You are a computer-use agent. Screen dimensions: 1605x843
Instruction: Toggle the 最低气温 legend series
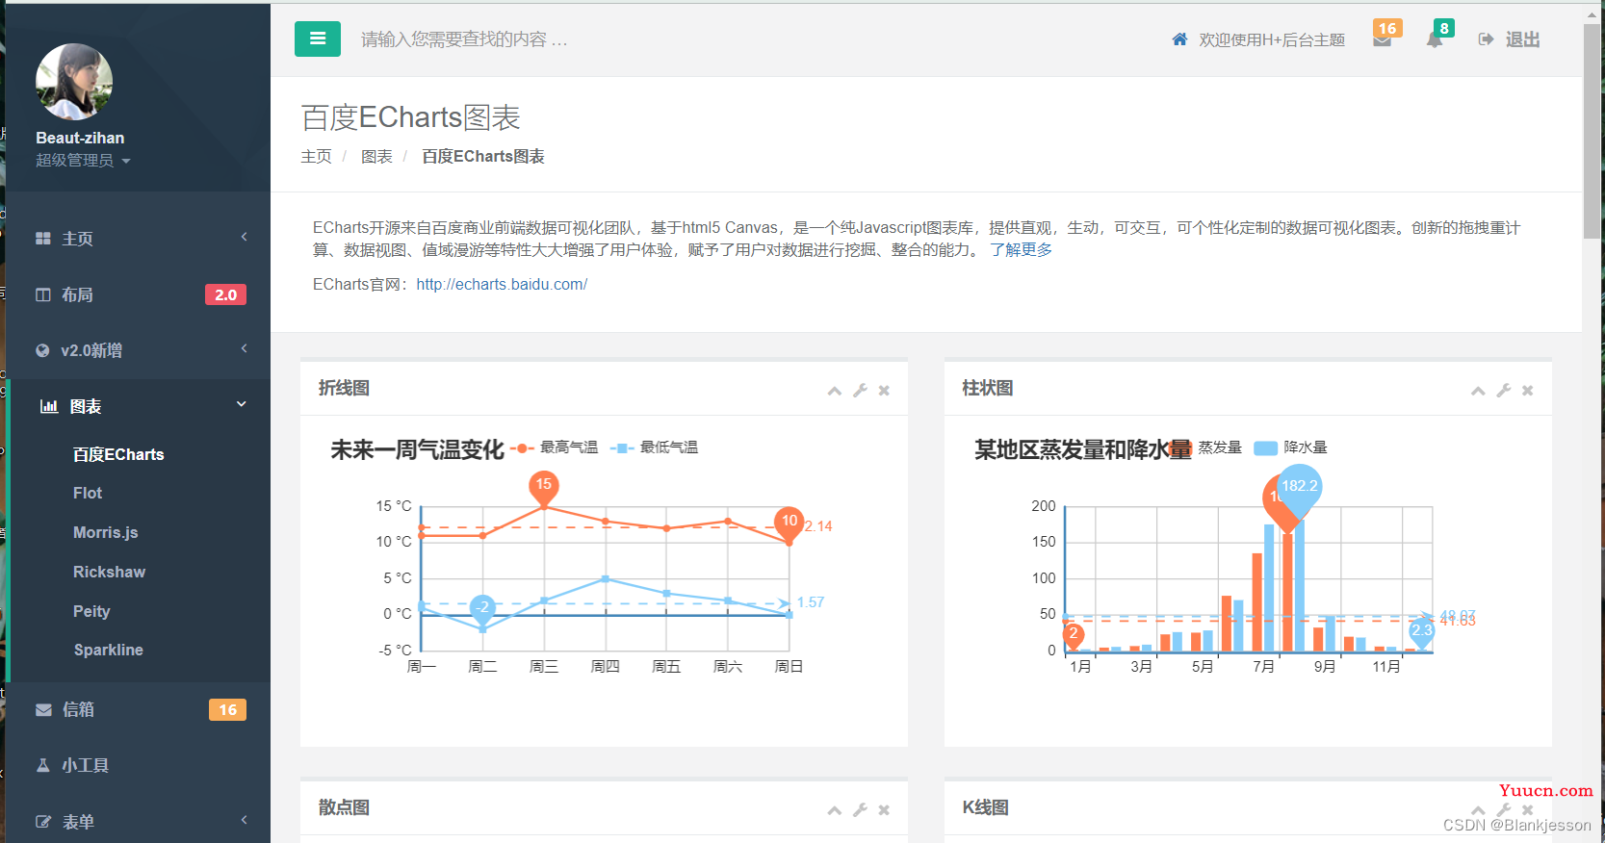(655, 447)
